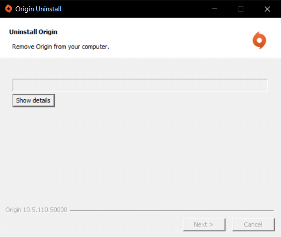Image resolution: width=281 pixels, height=237 pixels.
Task: Click the disabled maximize window button
Action: coord(241,9)
